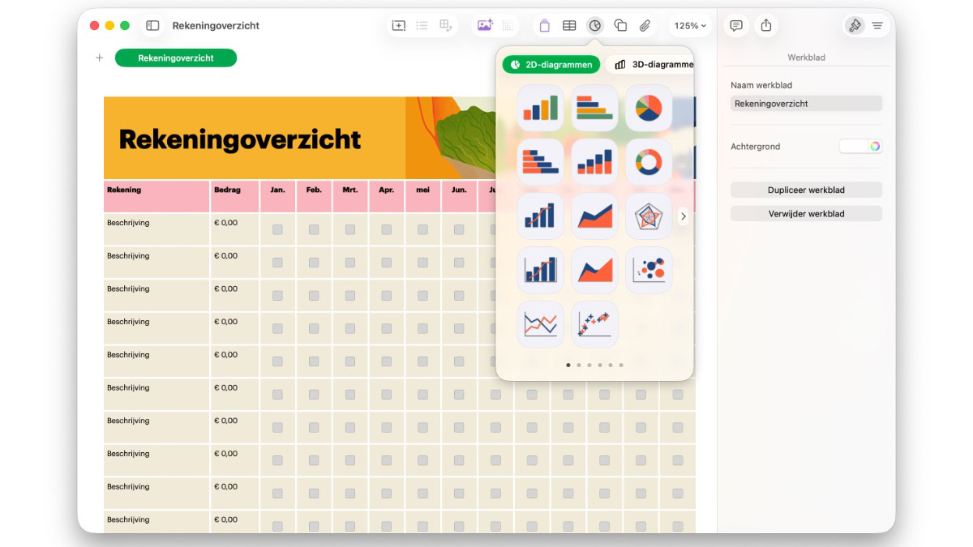Open the share icon in toolbar

[x=766, y=26]
